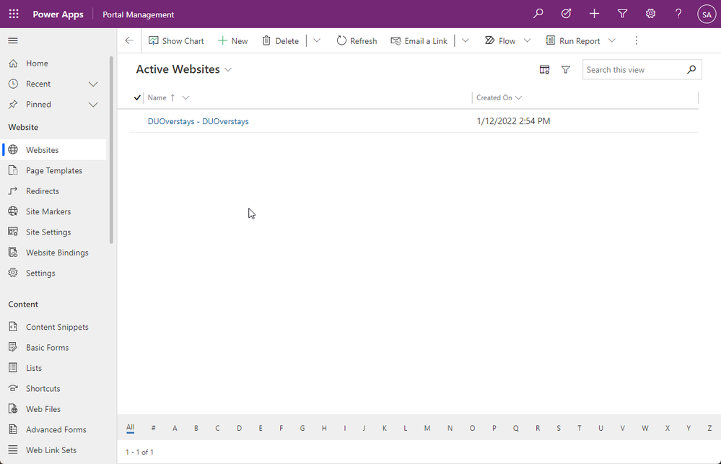Create a New website record
721x464 pixels.
tap(232, 41)
